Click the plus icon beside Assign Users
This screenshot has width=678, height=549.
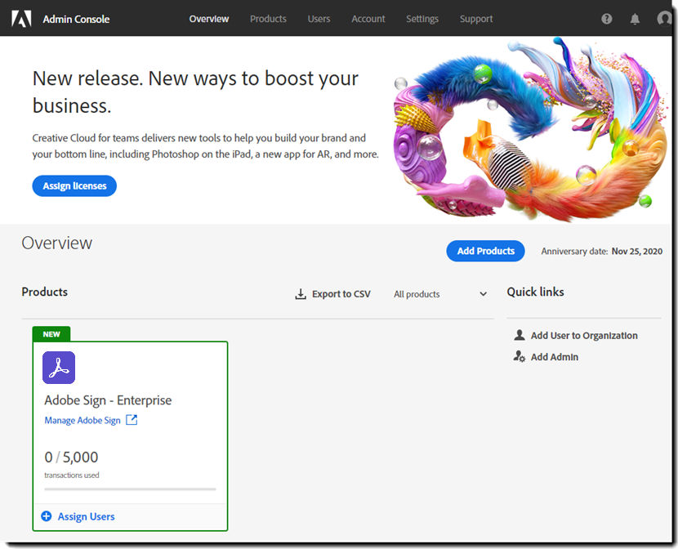47,516
